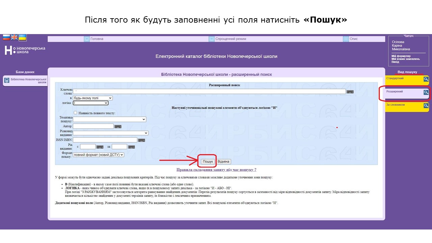Screen dimensions: 432x243
Task: Open the Формат показу dropdown
Action: [99, 155]
